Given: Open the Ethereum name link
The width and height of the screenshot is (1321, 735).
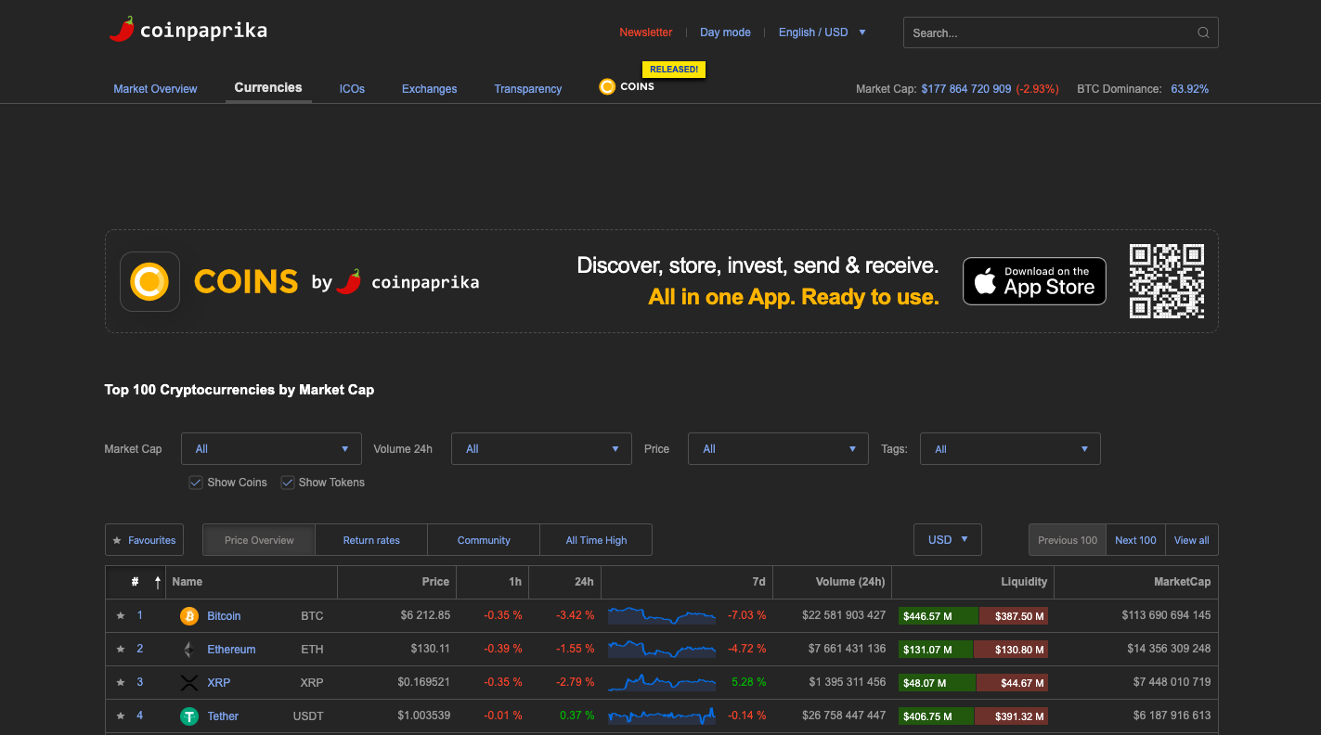Looking at the screenshot, I should coord(231,650).
